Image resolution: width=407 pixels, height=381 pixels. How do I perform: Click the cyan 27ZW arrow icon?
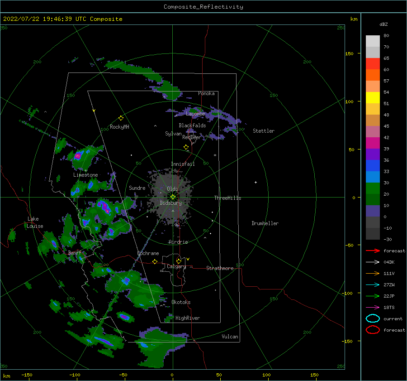(x=373, y=285)
